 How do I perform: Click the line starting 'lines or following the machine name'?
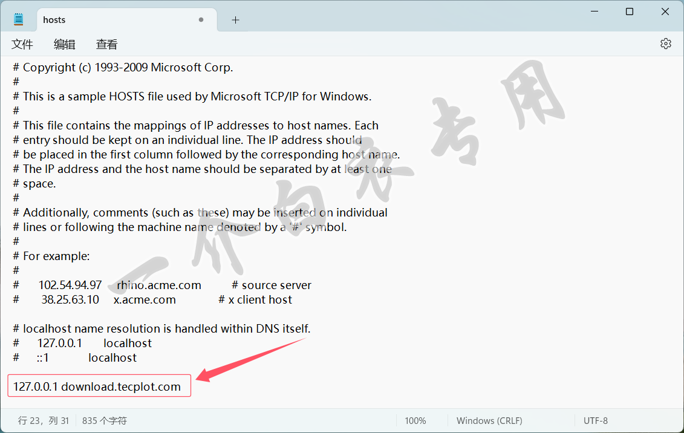point(180,227)
